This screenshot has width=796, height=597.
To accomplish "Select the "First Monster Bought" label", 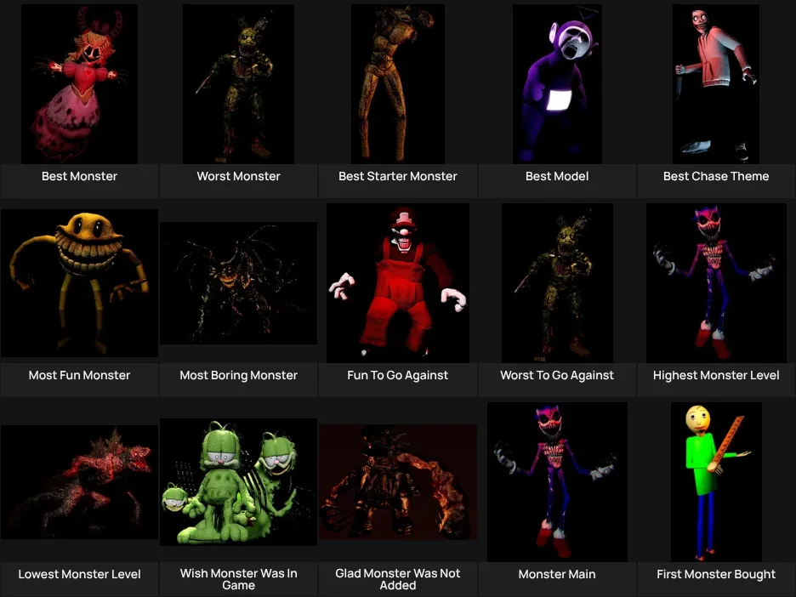I will click(716, 574).
